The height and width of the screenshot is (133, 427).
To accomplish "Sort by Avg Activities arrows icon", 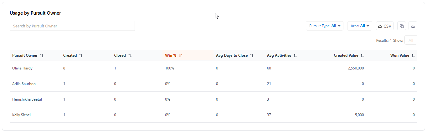I will [295, 55].
